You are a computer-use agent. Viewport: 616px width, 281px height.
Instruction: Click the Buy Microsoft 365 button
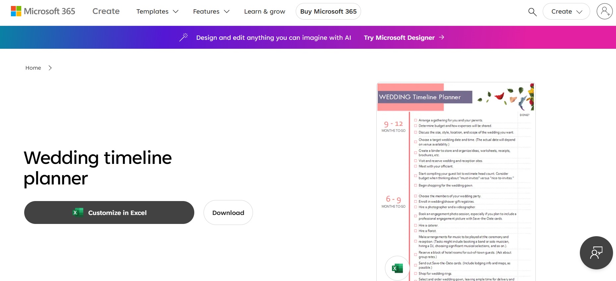(328, 11)
